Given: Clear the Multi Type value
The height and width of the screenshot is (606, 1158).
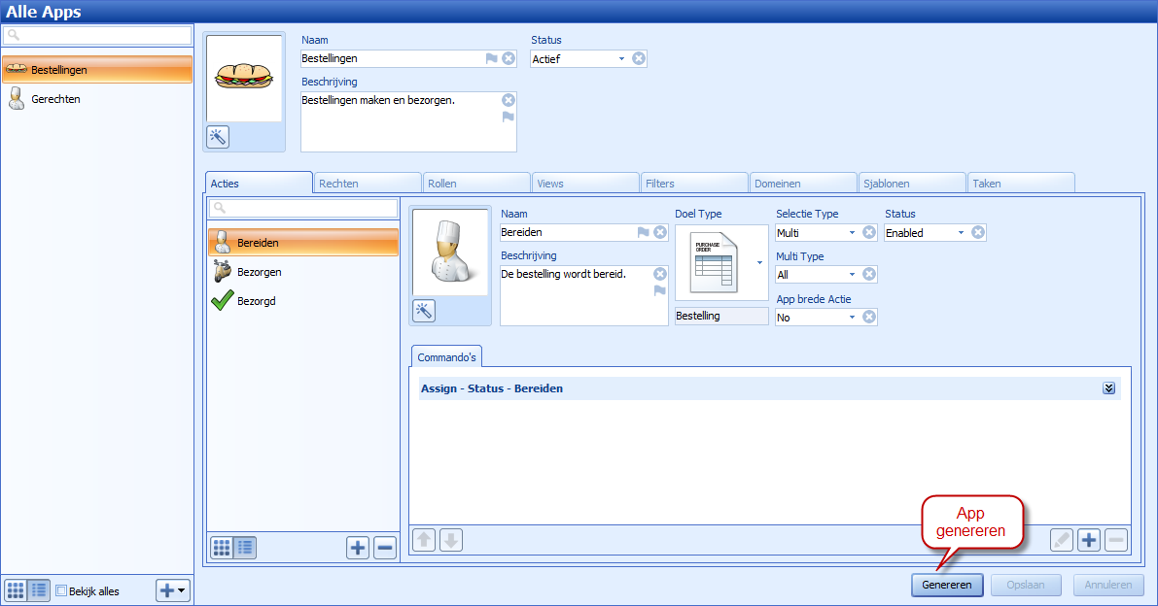Looking at the screenshot, I should point(869,274).
